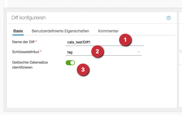Click the red annotation badge numbered 2
Image resolution: width=182 pixels, height=115 pixels.
(97, 51)
